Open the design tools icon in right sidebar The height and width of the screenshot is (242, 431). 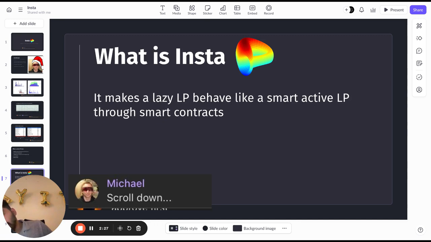click(419, 26)
